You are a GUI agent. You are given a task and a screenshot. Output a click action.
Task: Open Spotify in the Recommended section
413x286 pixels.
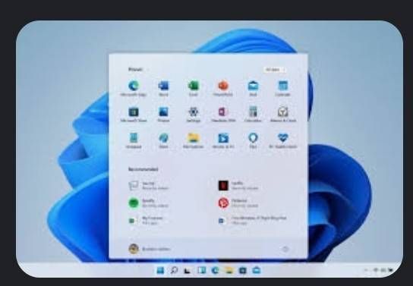point(148,203)
